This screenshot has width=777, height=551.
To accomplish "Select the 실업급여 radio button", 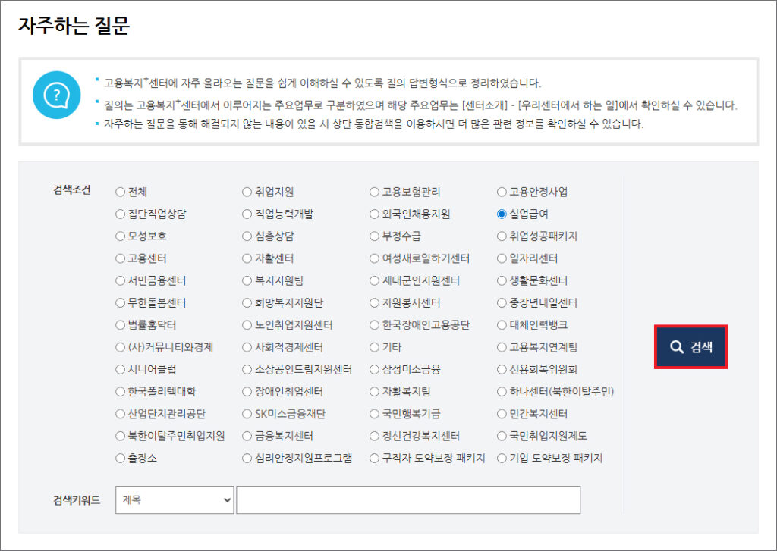I will (502, 214).
